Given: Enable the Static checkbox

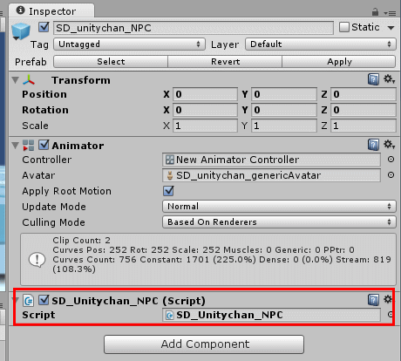Looking at the screenshot, I should coord(344,27).
